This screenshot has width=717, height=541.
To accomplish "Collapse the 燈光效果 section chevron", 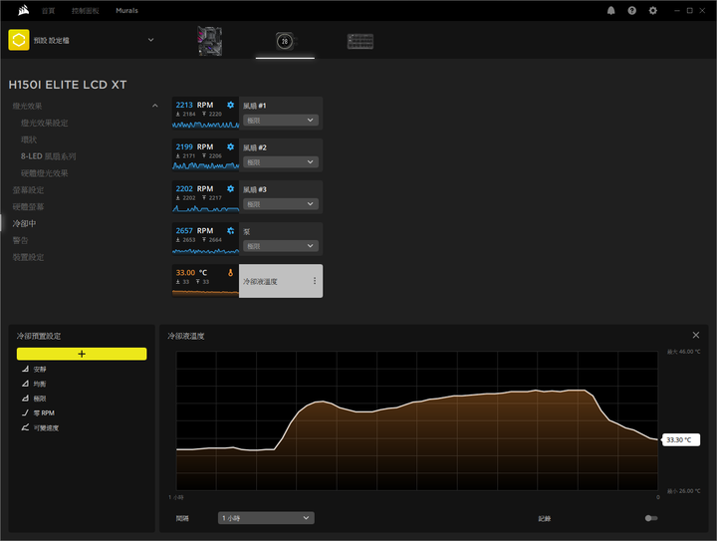I will (155, 106).
